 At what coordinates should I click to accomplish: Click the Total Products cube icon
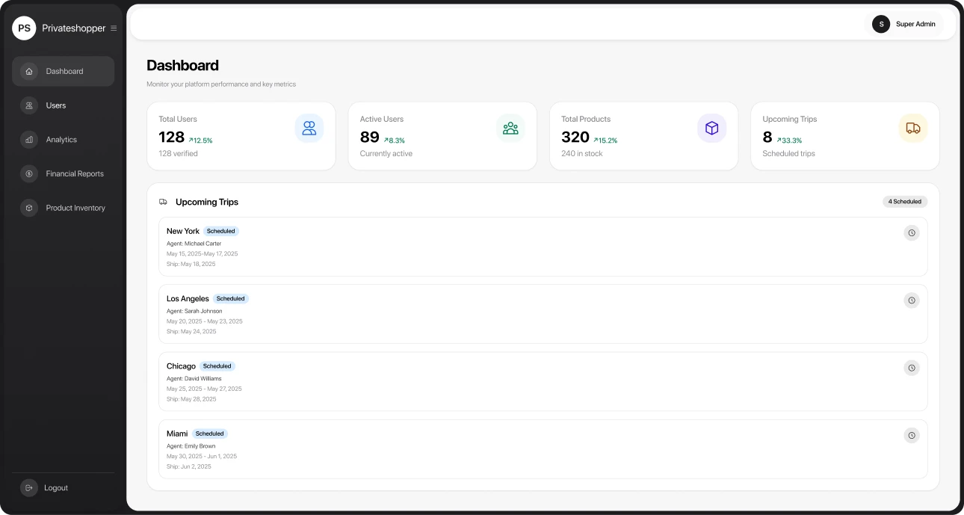(711, 129)
